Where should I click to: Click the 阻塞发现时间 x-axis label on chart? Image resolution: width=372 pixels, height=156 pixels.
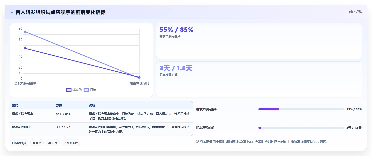click(x=139, y=83)
